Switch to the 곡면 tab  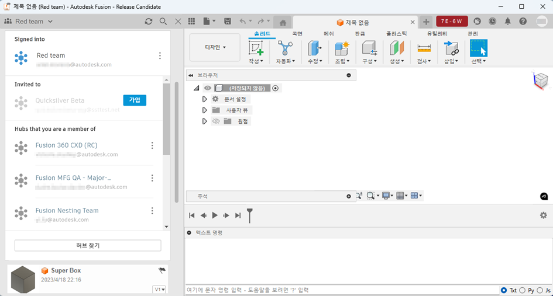pos(297,34)
